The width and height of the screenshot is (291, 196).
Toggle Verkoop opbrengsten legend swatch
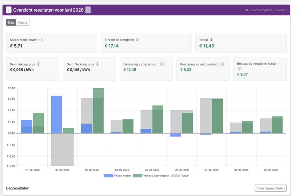[x=137, y=176]
